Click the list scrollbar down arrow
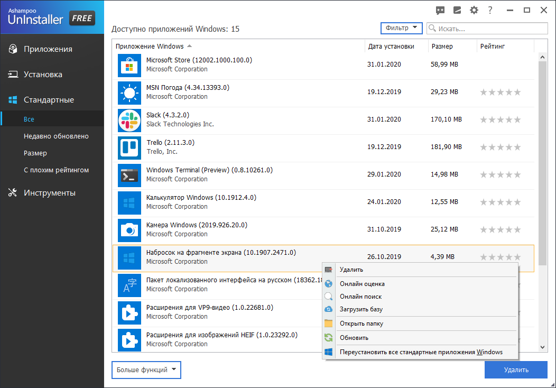556x388 pixels. tap(543, 347)
